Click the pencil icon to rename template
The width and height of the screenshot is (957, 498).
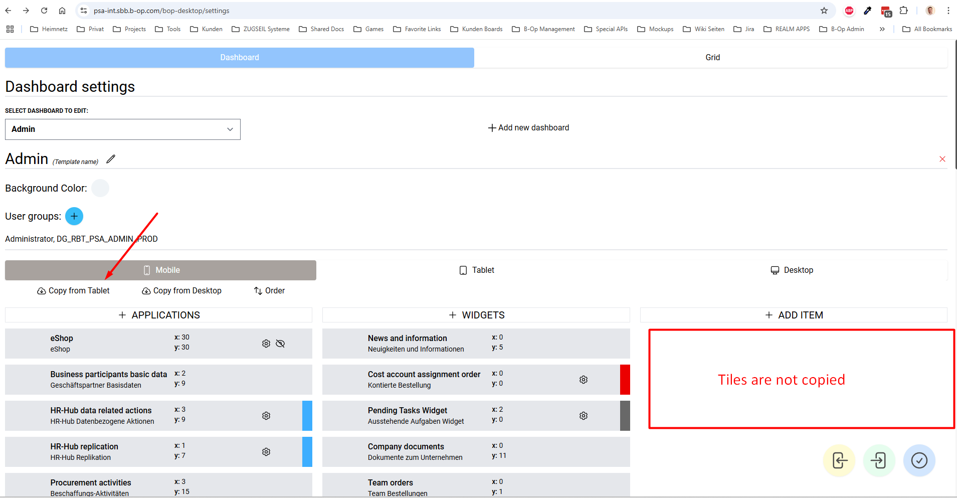(x=111, y=159)
